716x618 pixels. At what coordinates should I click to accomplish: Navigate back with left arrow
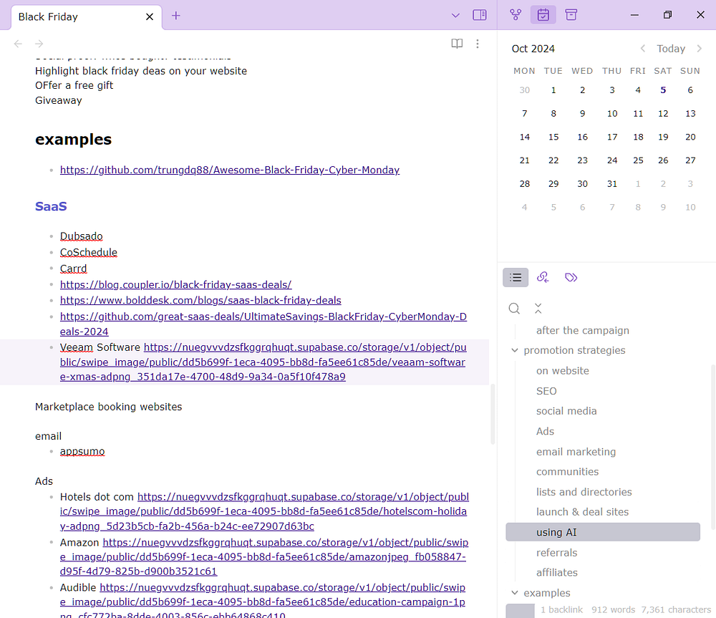tap(19, 44)
